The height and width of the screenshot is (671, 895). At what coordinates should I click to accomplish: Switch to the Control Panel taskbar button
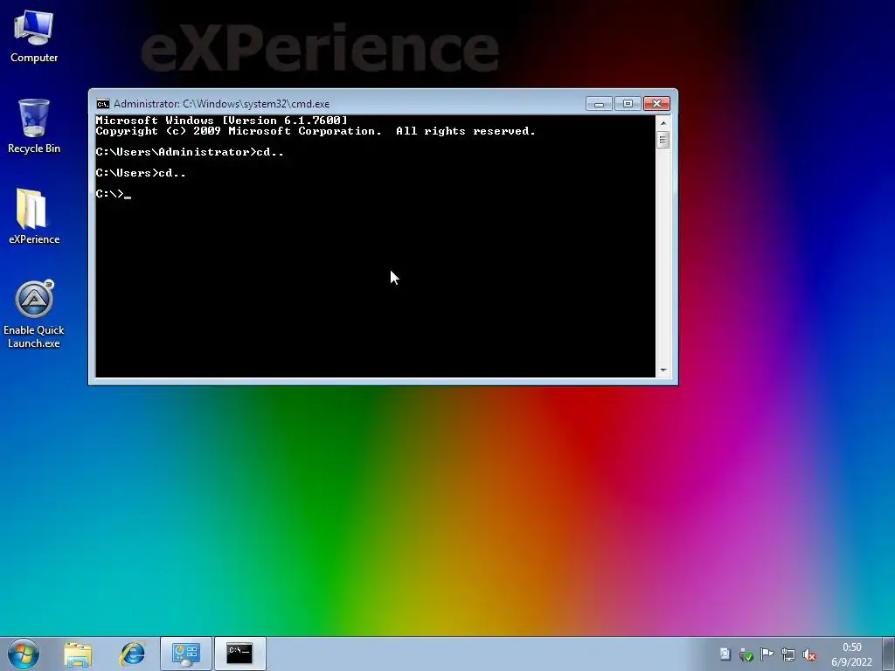(186, 654)
